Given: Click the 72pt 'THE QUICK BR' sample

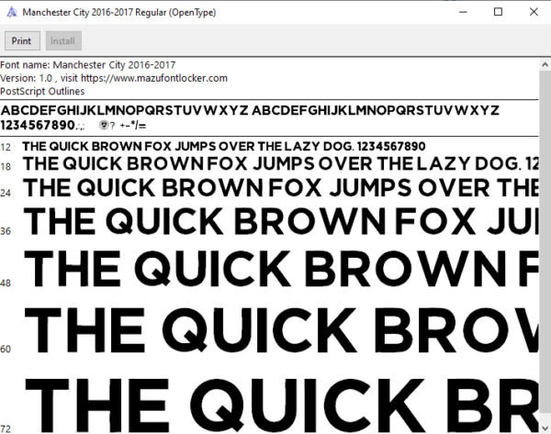Looking at the screenshot, I should pyautogui.click(x=282, y=404).
